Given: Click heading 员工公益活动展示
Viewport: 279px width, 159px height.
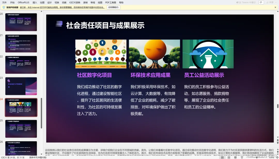Looking at the screenshot, I should pyautogui.click(x=204, y=75).
